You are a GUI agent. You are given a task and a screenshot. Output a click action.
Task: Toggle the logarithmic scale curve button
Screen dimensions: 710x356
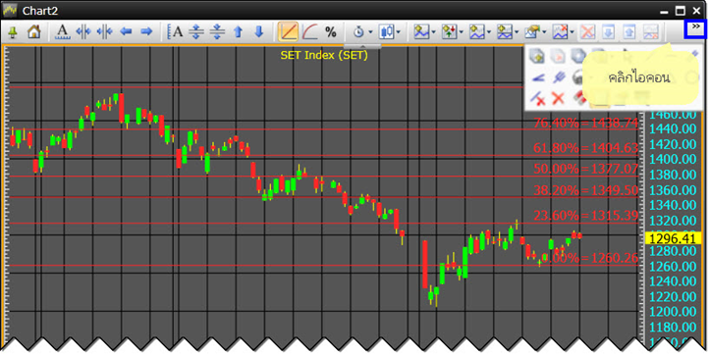click(x=310, y=32)
